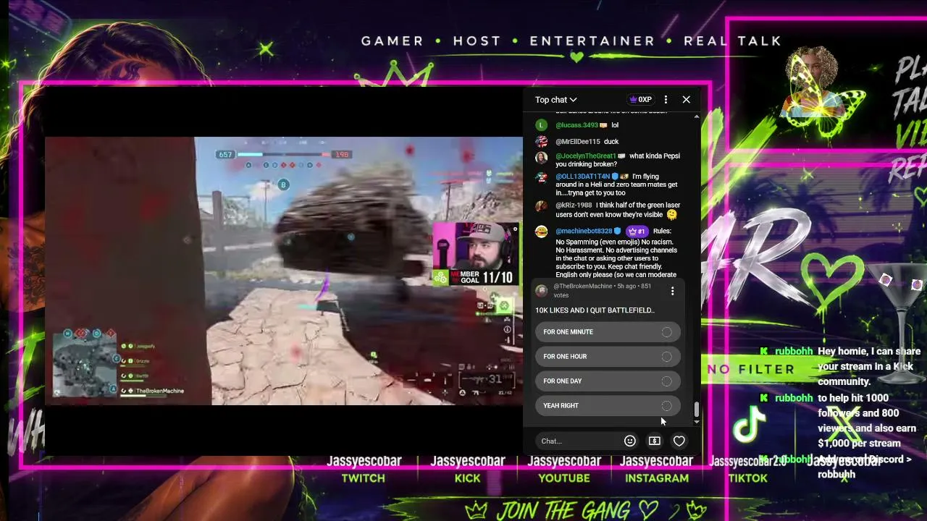This screenshot has width=927, height=521.
Task: Click the TikTok logo icon
Action: (749, 425)
